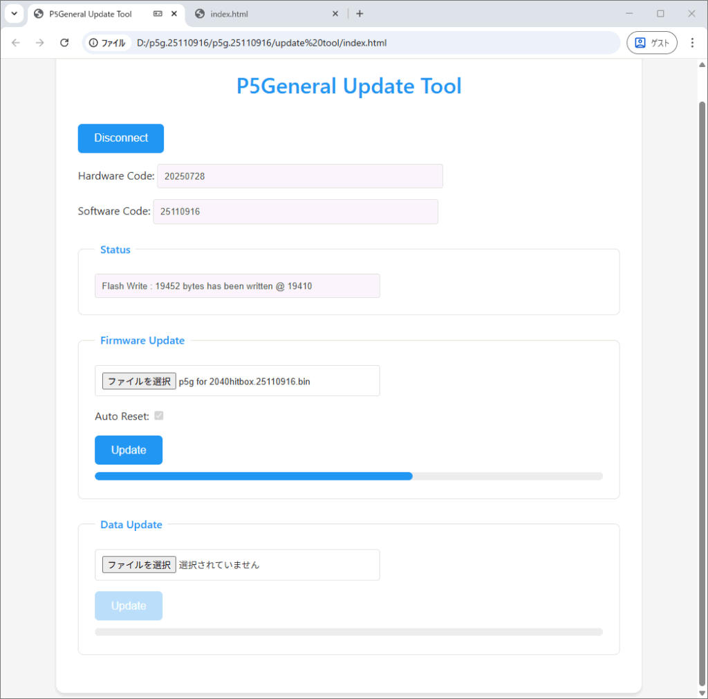Close the index.html tab
Viewport: 708px width, 699px height.
coord(335,14)
